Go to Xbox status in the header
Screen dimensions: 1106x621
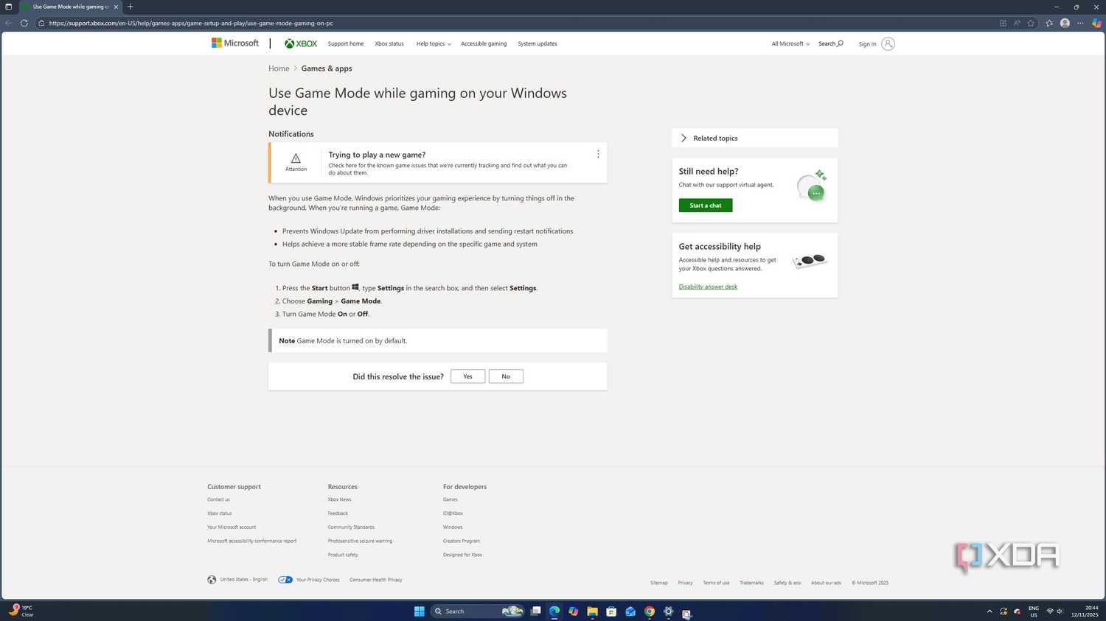click(x=389, y=43)
